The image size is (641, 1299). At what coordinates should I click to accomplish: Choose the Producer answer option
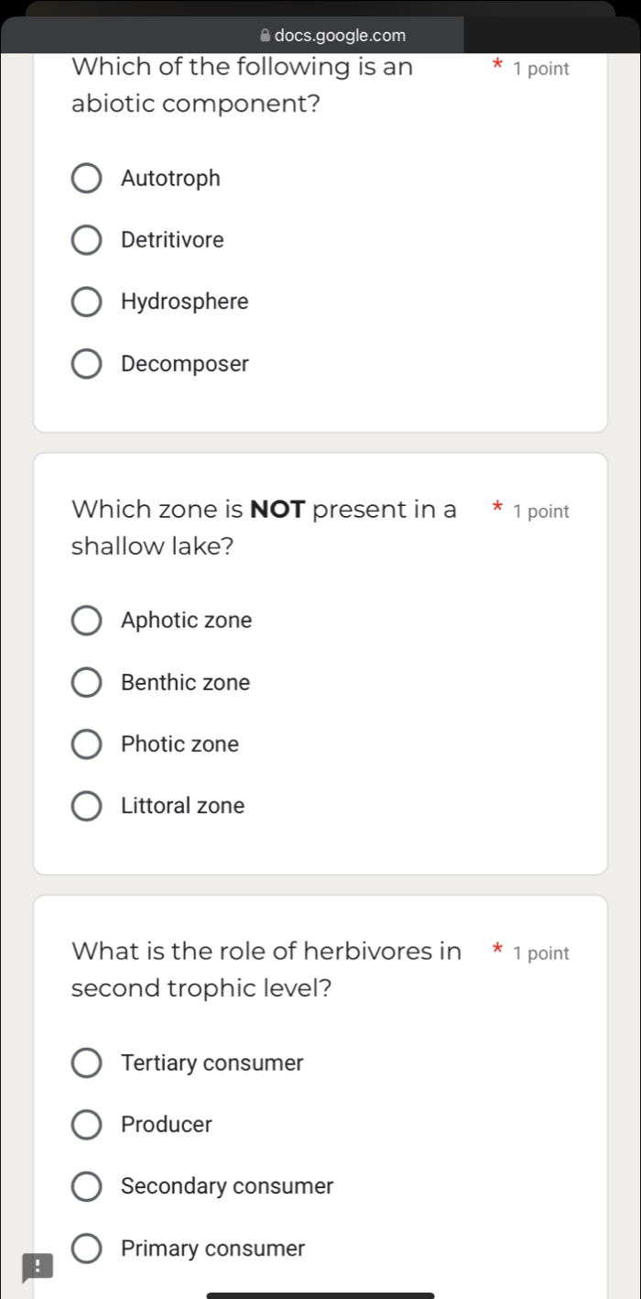86,1125
